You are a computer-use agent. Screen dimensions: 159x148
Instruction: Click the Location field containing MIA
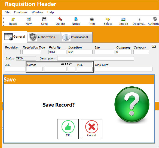pos(80,52)
